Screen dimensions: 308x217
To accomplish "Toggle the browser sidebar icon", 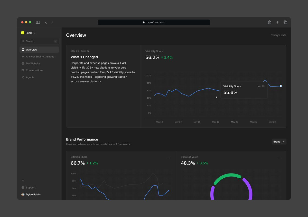I will coord(38,22).
